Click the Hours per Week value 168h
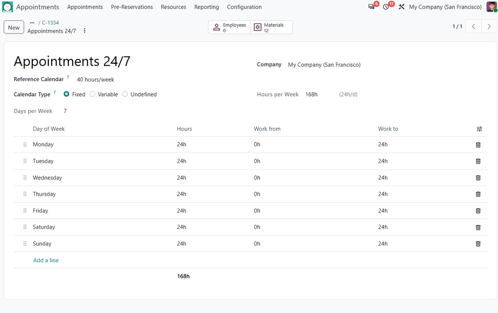Viewport: 498px width, 313px height. (x=311, y=94)
